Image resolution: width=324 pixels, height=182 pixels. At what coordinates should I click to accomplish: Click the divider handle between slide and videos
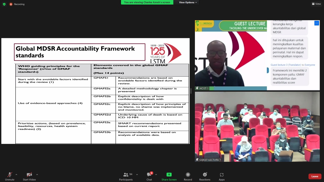pyautogui.click(x=191, y=91)
